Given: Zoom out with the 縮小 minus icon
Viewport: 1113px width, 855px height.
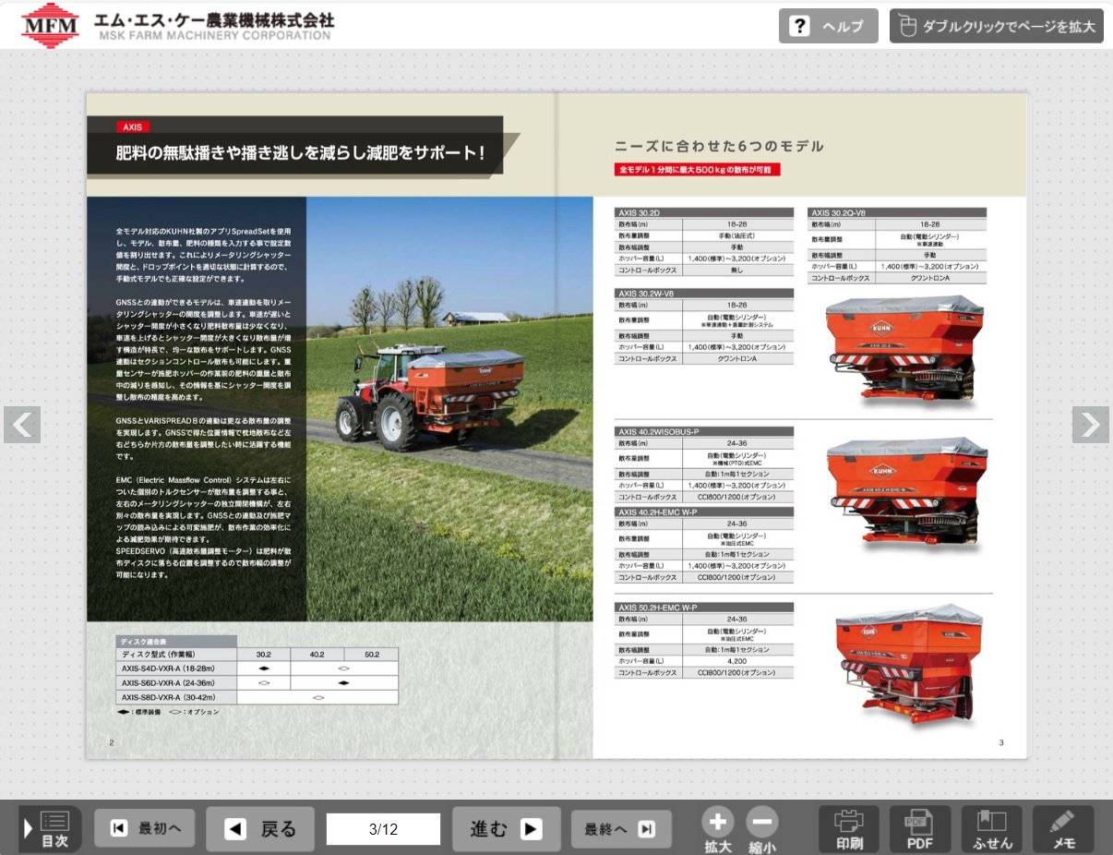Looking at the screenshot, I should (762, 829).
